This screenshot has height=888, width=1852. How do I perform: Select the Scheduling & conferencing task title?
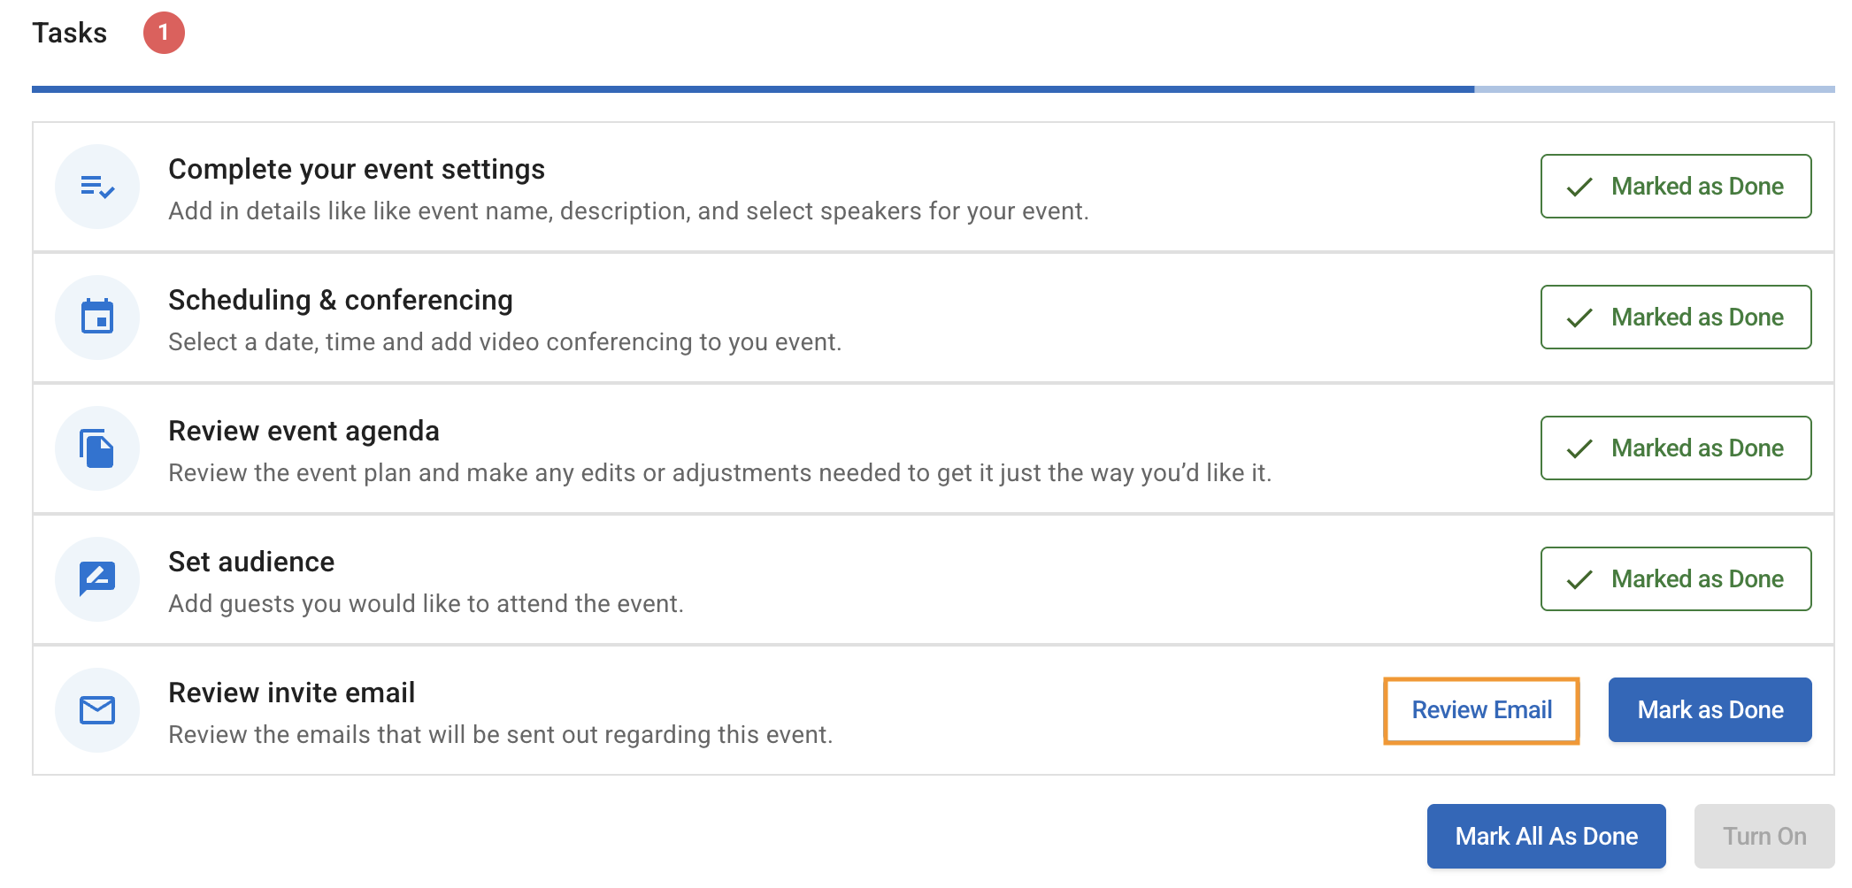tap(341, 300)
